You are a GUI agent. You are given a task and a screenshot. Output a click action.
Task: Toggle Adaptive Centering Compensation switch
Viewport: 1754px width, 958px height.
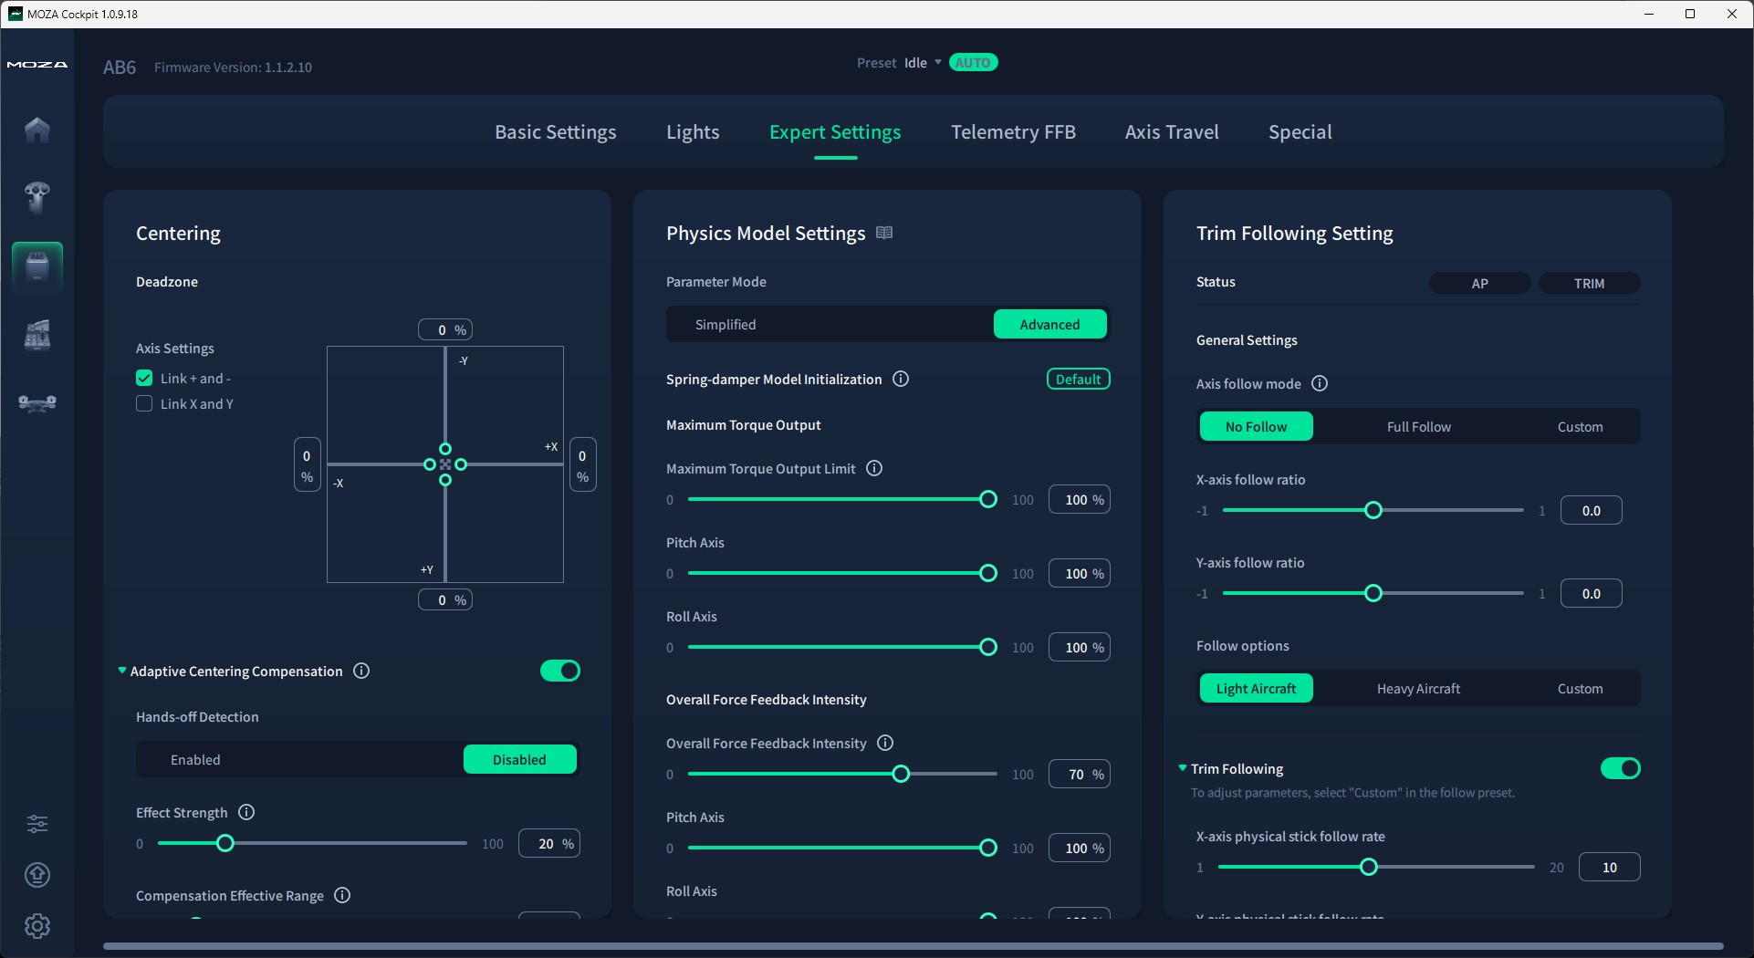tap(560, 671)
